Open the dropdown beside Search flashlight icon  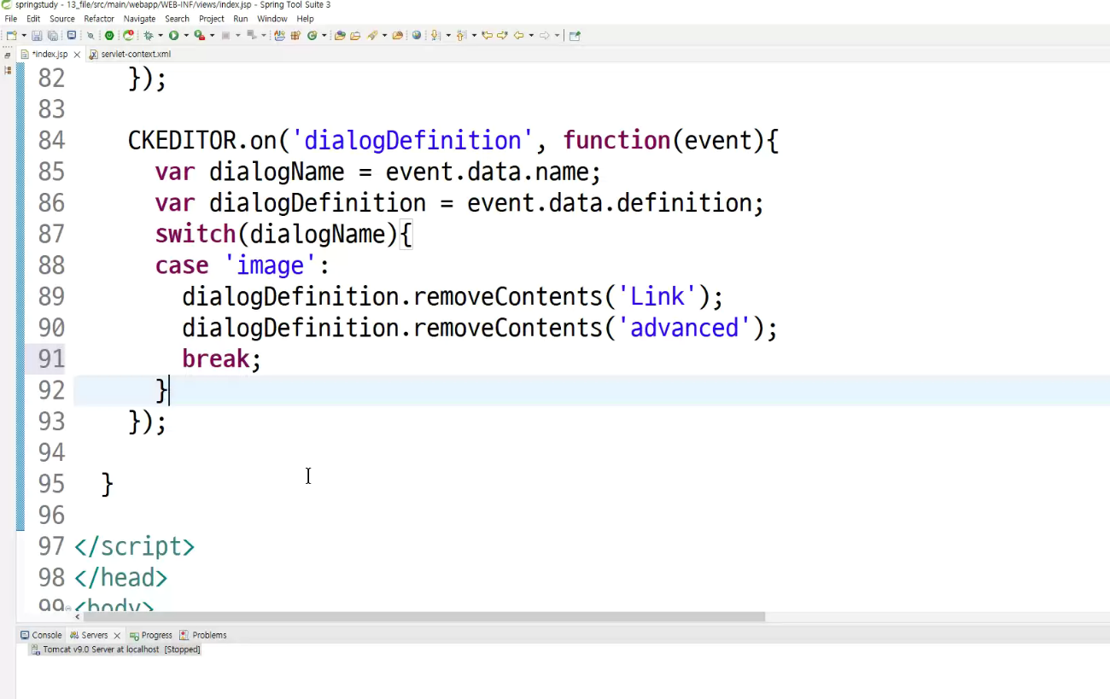(x=384, y=36)
